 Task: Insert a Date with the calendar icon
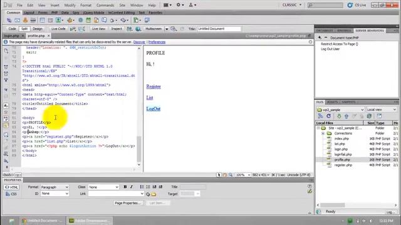[x=88, y=20]
